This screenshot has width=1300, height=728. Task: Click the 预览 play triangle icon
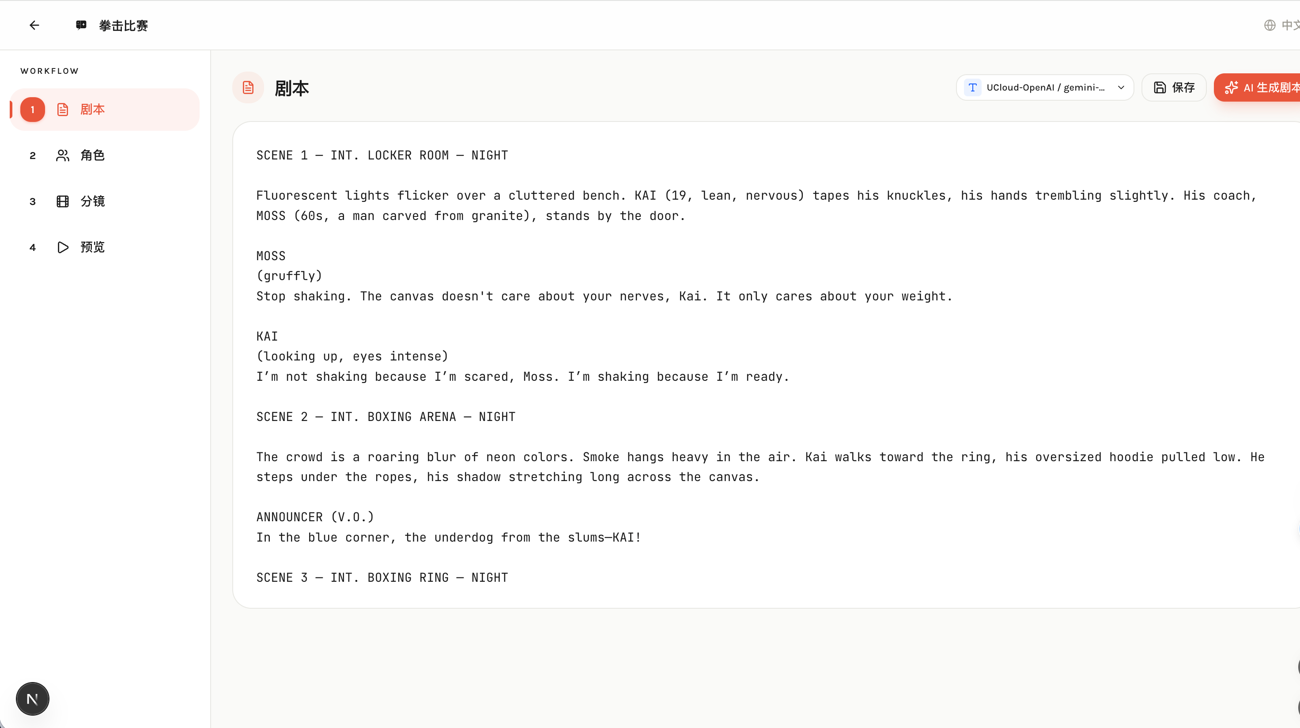63,247
